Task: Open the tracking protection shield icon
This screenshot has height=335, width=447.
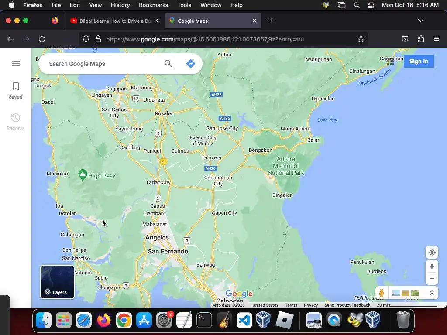Action: pyautogui.click(x=86, y=39)
